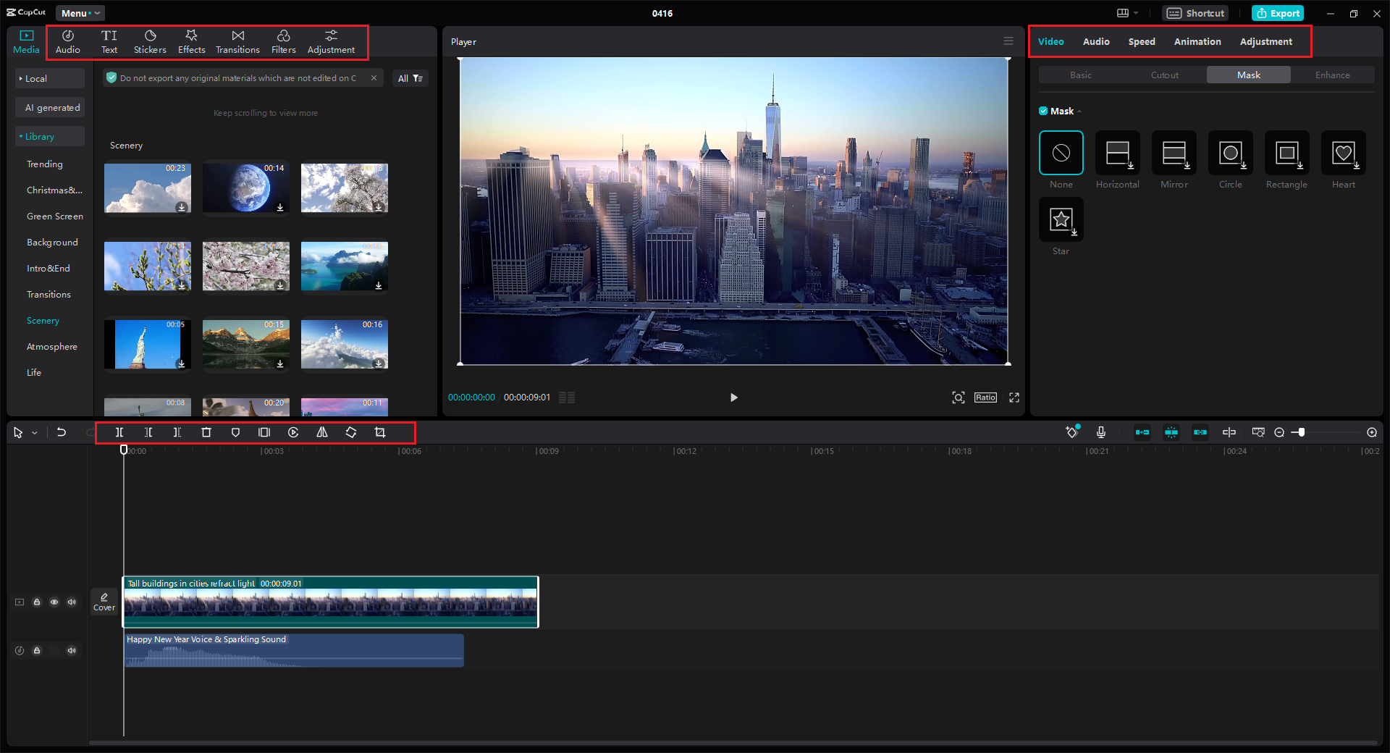
Task: Click the Rotate clip icon
Action: pos(351,432)
